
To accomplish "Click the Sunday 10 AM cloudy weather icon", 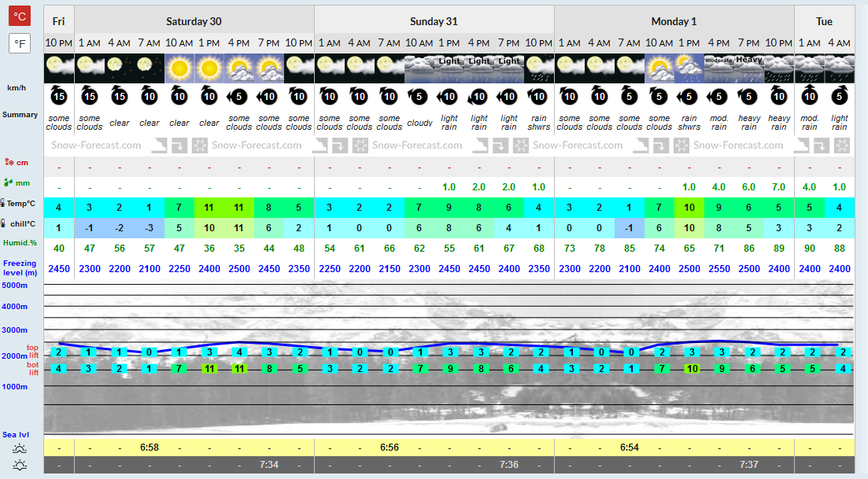I will tap(419, 68).
